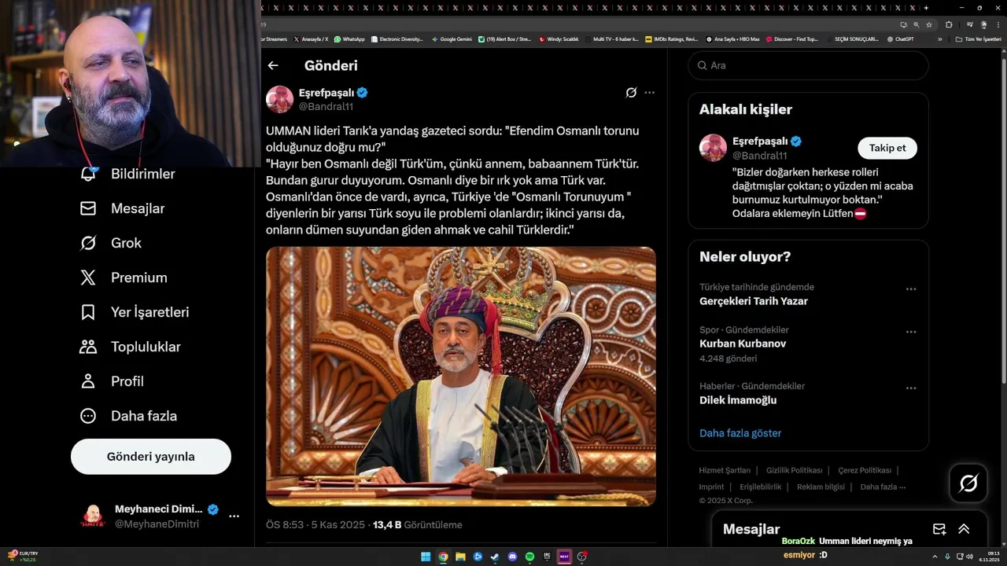Open the Tüm Yer İşaretleri folder
The image size is (1007, 566).
pos(979,39)
